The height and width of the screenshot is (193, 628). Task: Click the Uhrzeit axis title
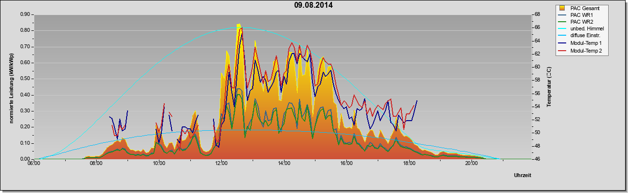click(x=522, y=176)
